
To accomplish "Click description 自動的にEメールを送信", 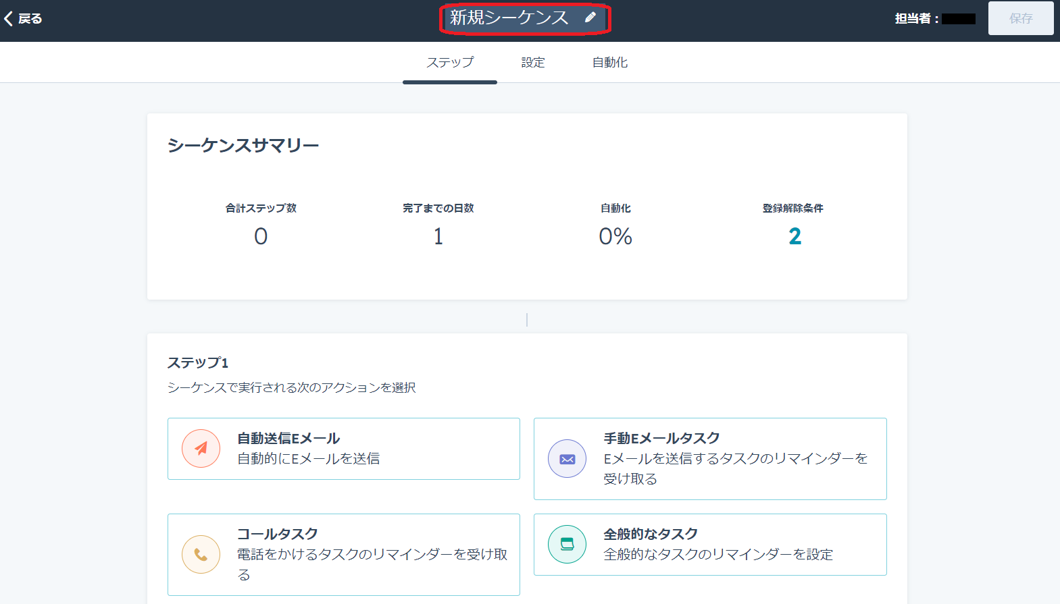I will pos(309,458).
